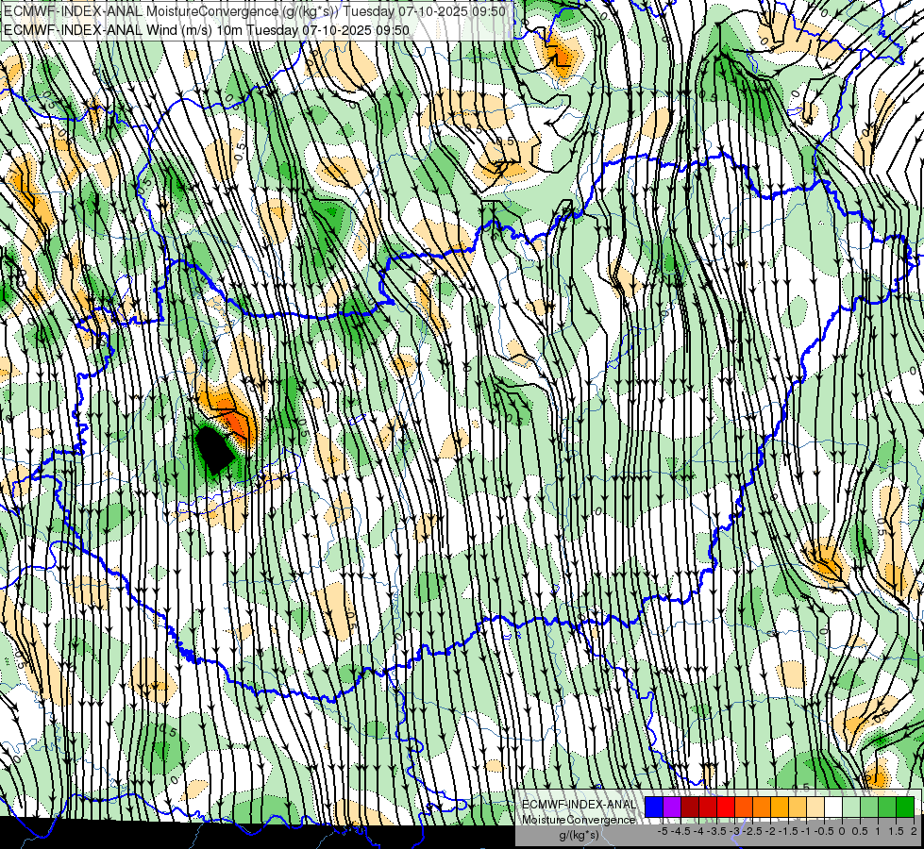
Task: Click the orange divergence patch at the map's top
Action: [559, 57]
